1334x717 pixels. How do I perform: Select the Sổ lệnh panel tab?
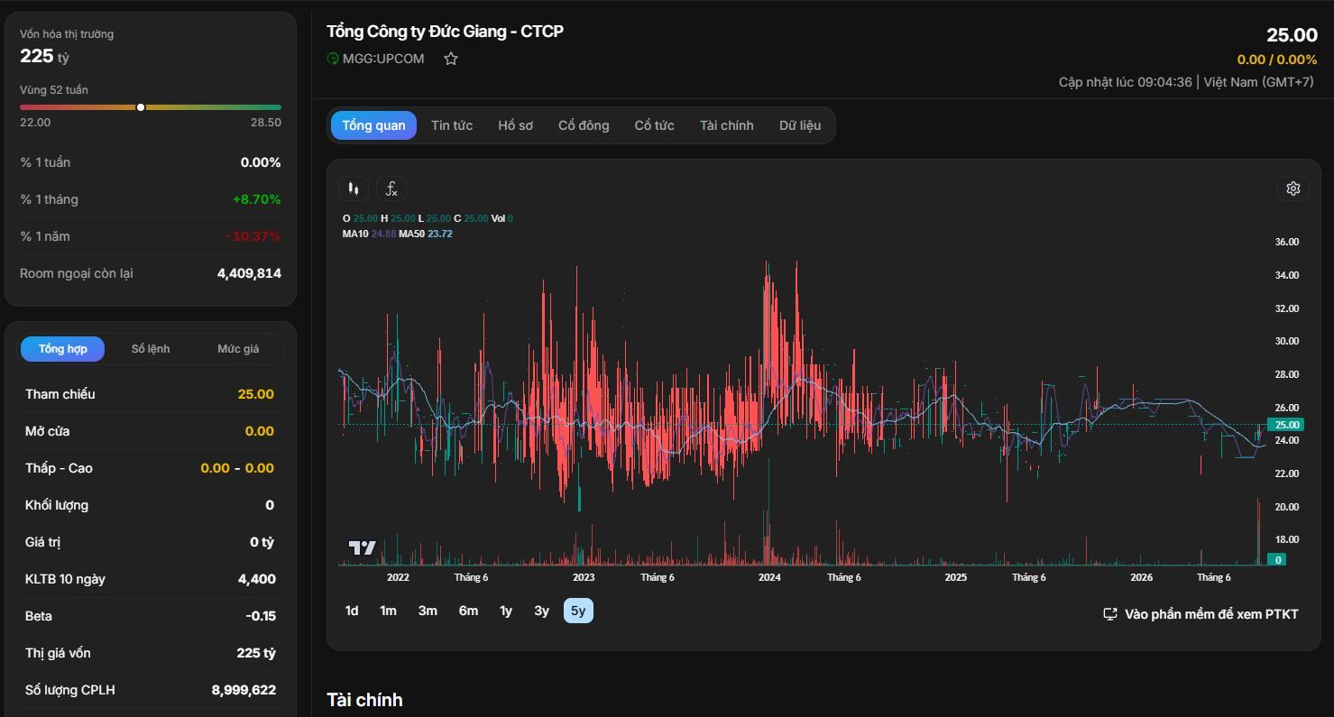click(151, 349)
